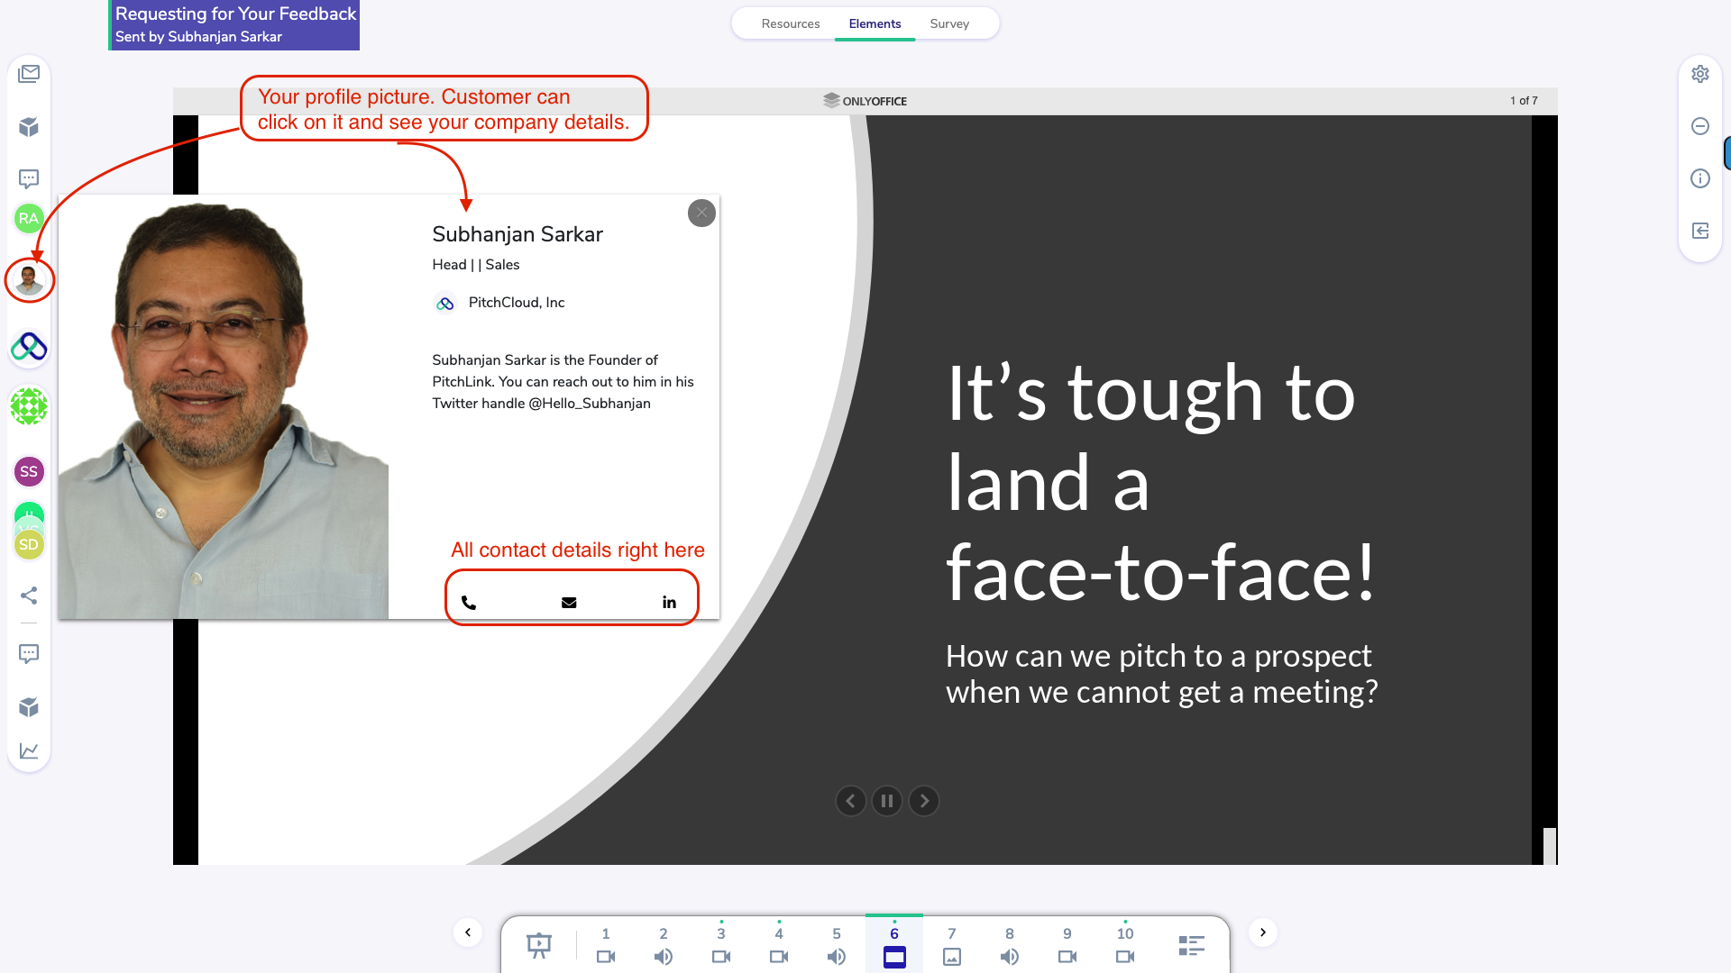Click the phone icon in contact card
Screen dimensions: 1731x973
tap(469, 603)
